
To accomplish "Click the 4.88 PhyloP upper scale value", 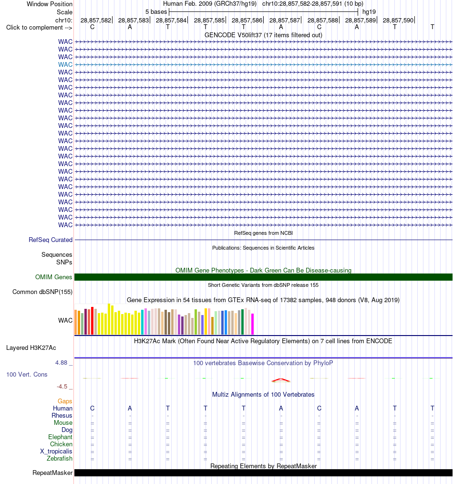I will point(61,363).
